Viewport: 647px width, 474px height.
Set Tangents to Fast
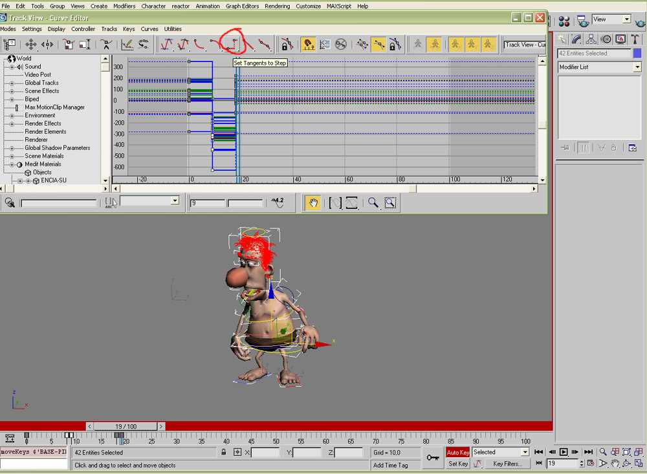pyautogui.click(x=199, y=44)
